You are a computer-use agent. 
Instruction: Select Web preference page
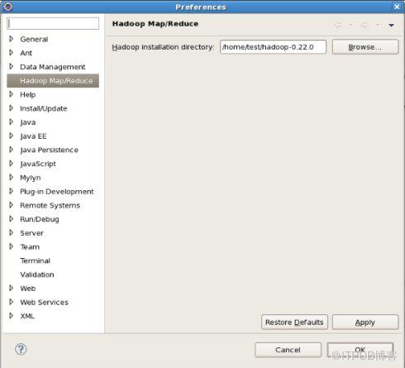tap(28, 289)
